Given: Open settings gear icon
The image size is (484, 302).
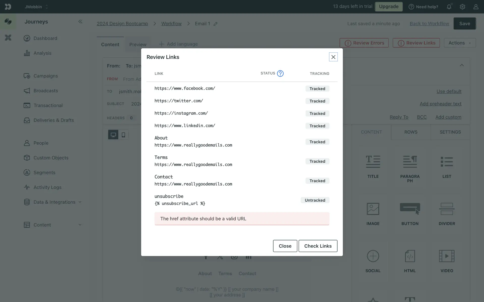Looking at the screenshot, I should point(462,7).
